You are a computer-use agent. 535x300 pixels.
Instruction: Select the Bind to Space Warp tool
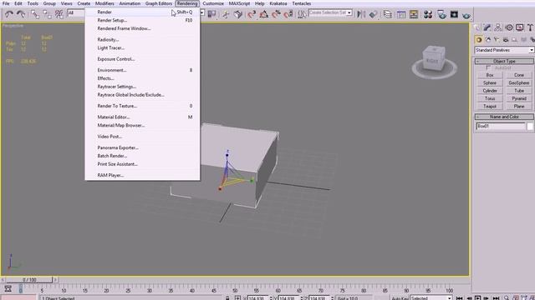(x=59, y=14)
